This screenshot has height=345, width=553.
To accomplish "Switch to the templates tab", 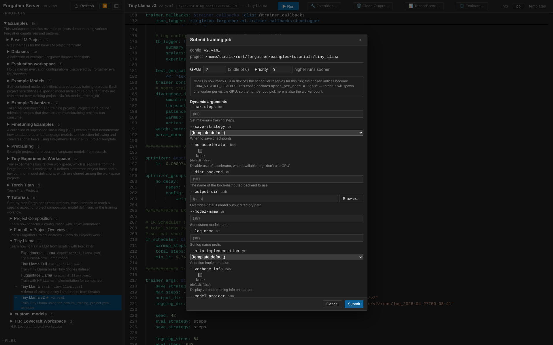I will pyautogui.click(x=537, y=6).
